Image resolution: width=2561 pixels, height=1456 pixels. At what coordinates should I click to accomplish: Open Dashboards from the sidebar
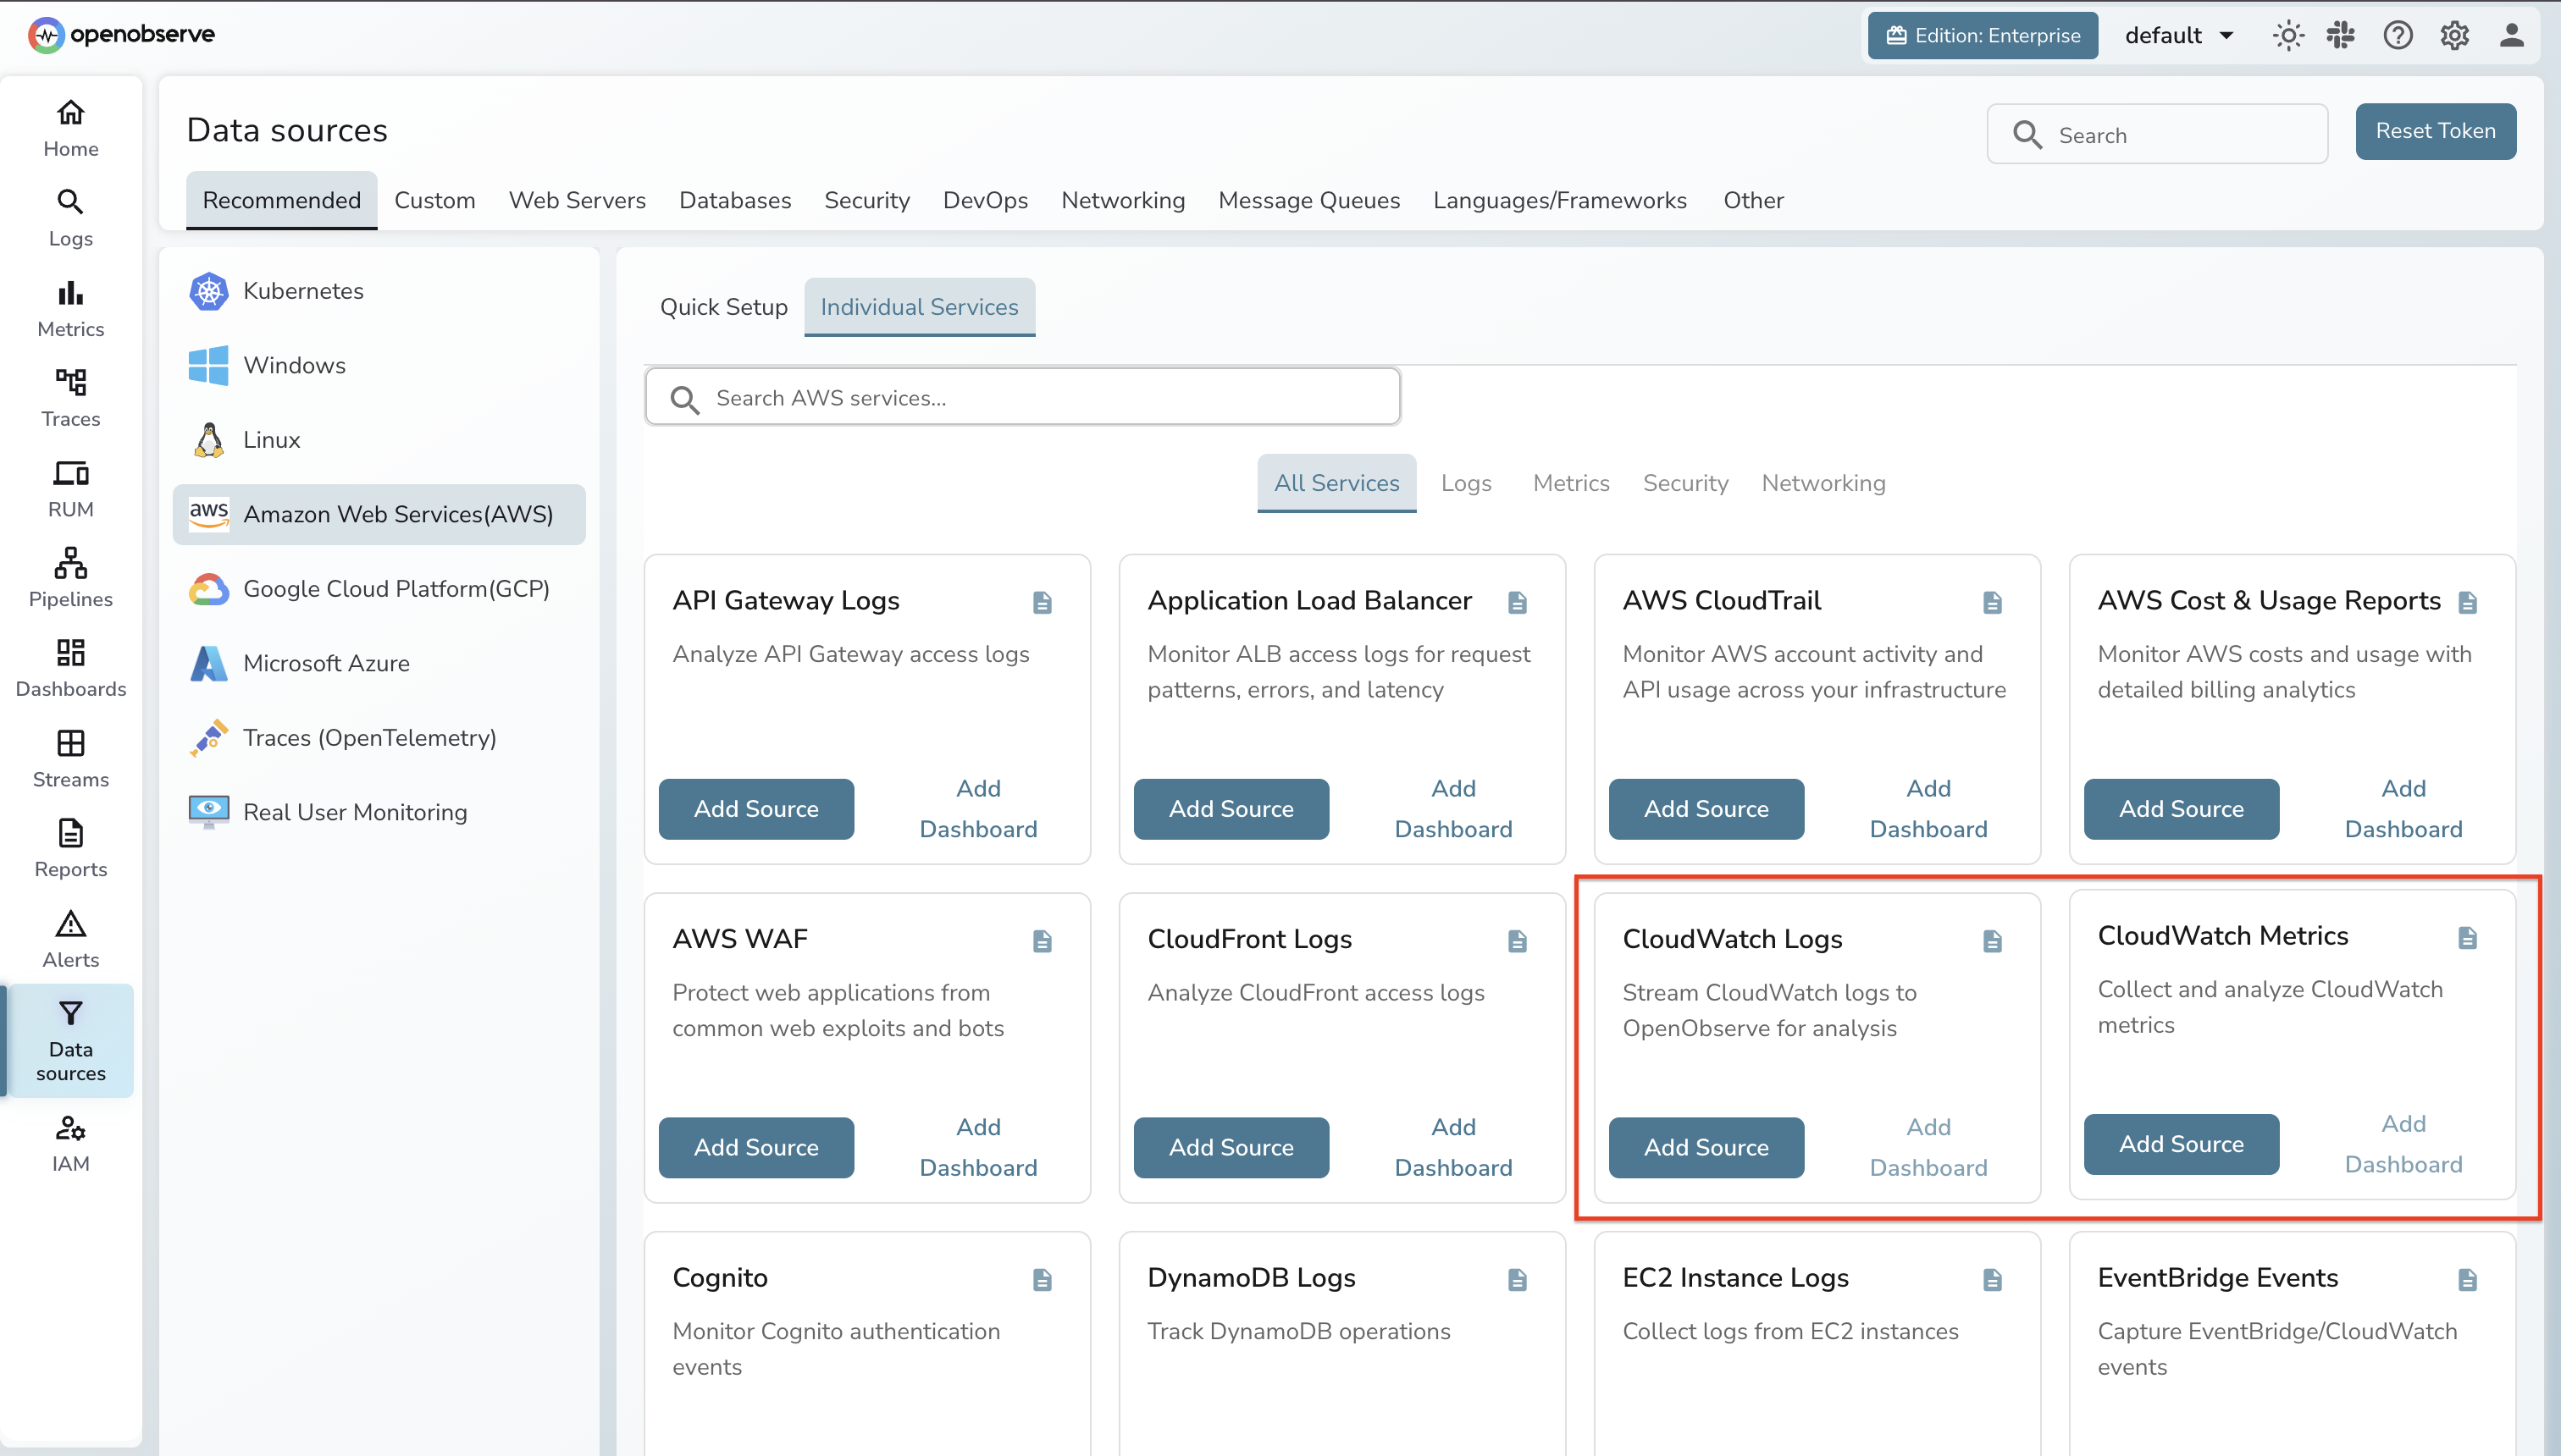coord(70,667)
